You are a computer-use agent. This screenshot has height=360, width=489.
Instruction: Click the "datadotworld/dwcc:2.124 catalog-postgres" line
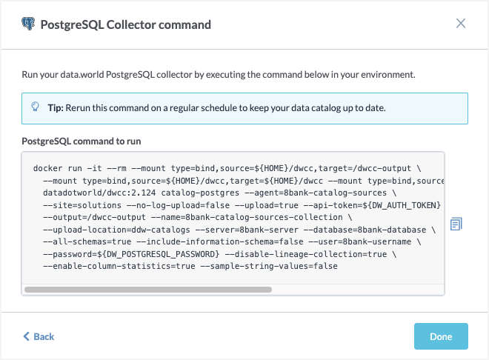[x=219, y=193]
